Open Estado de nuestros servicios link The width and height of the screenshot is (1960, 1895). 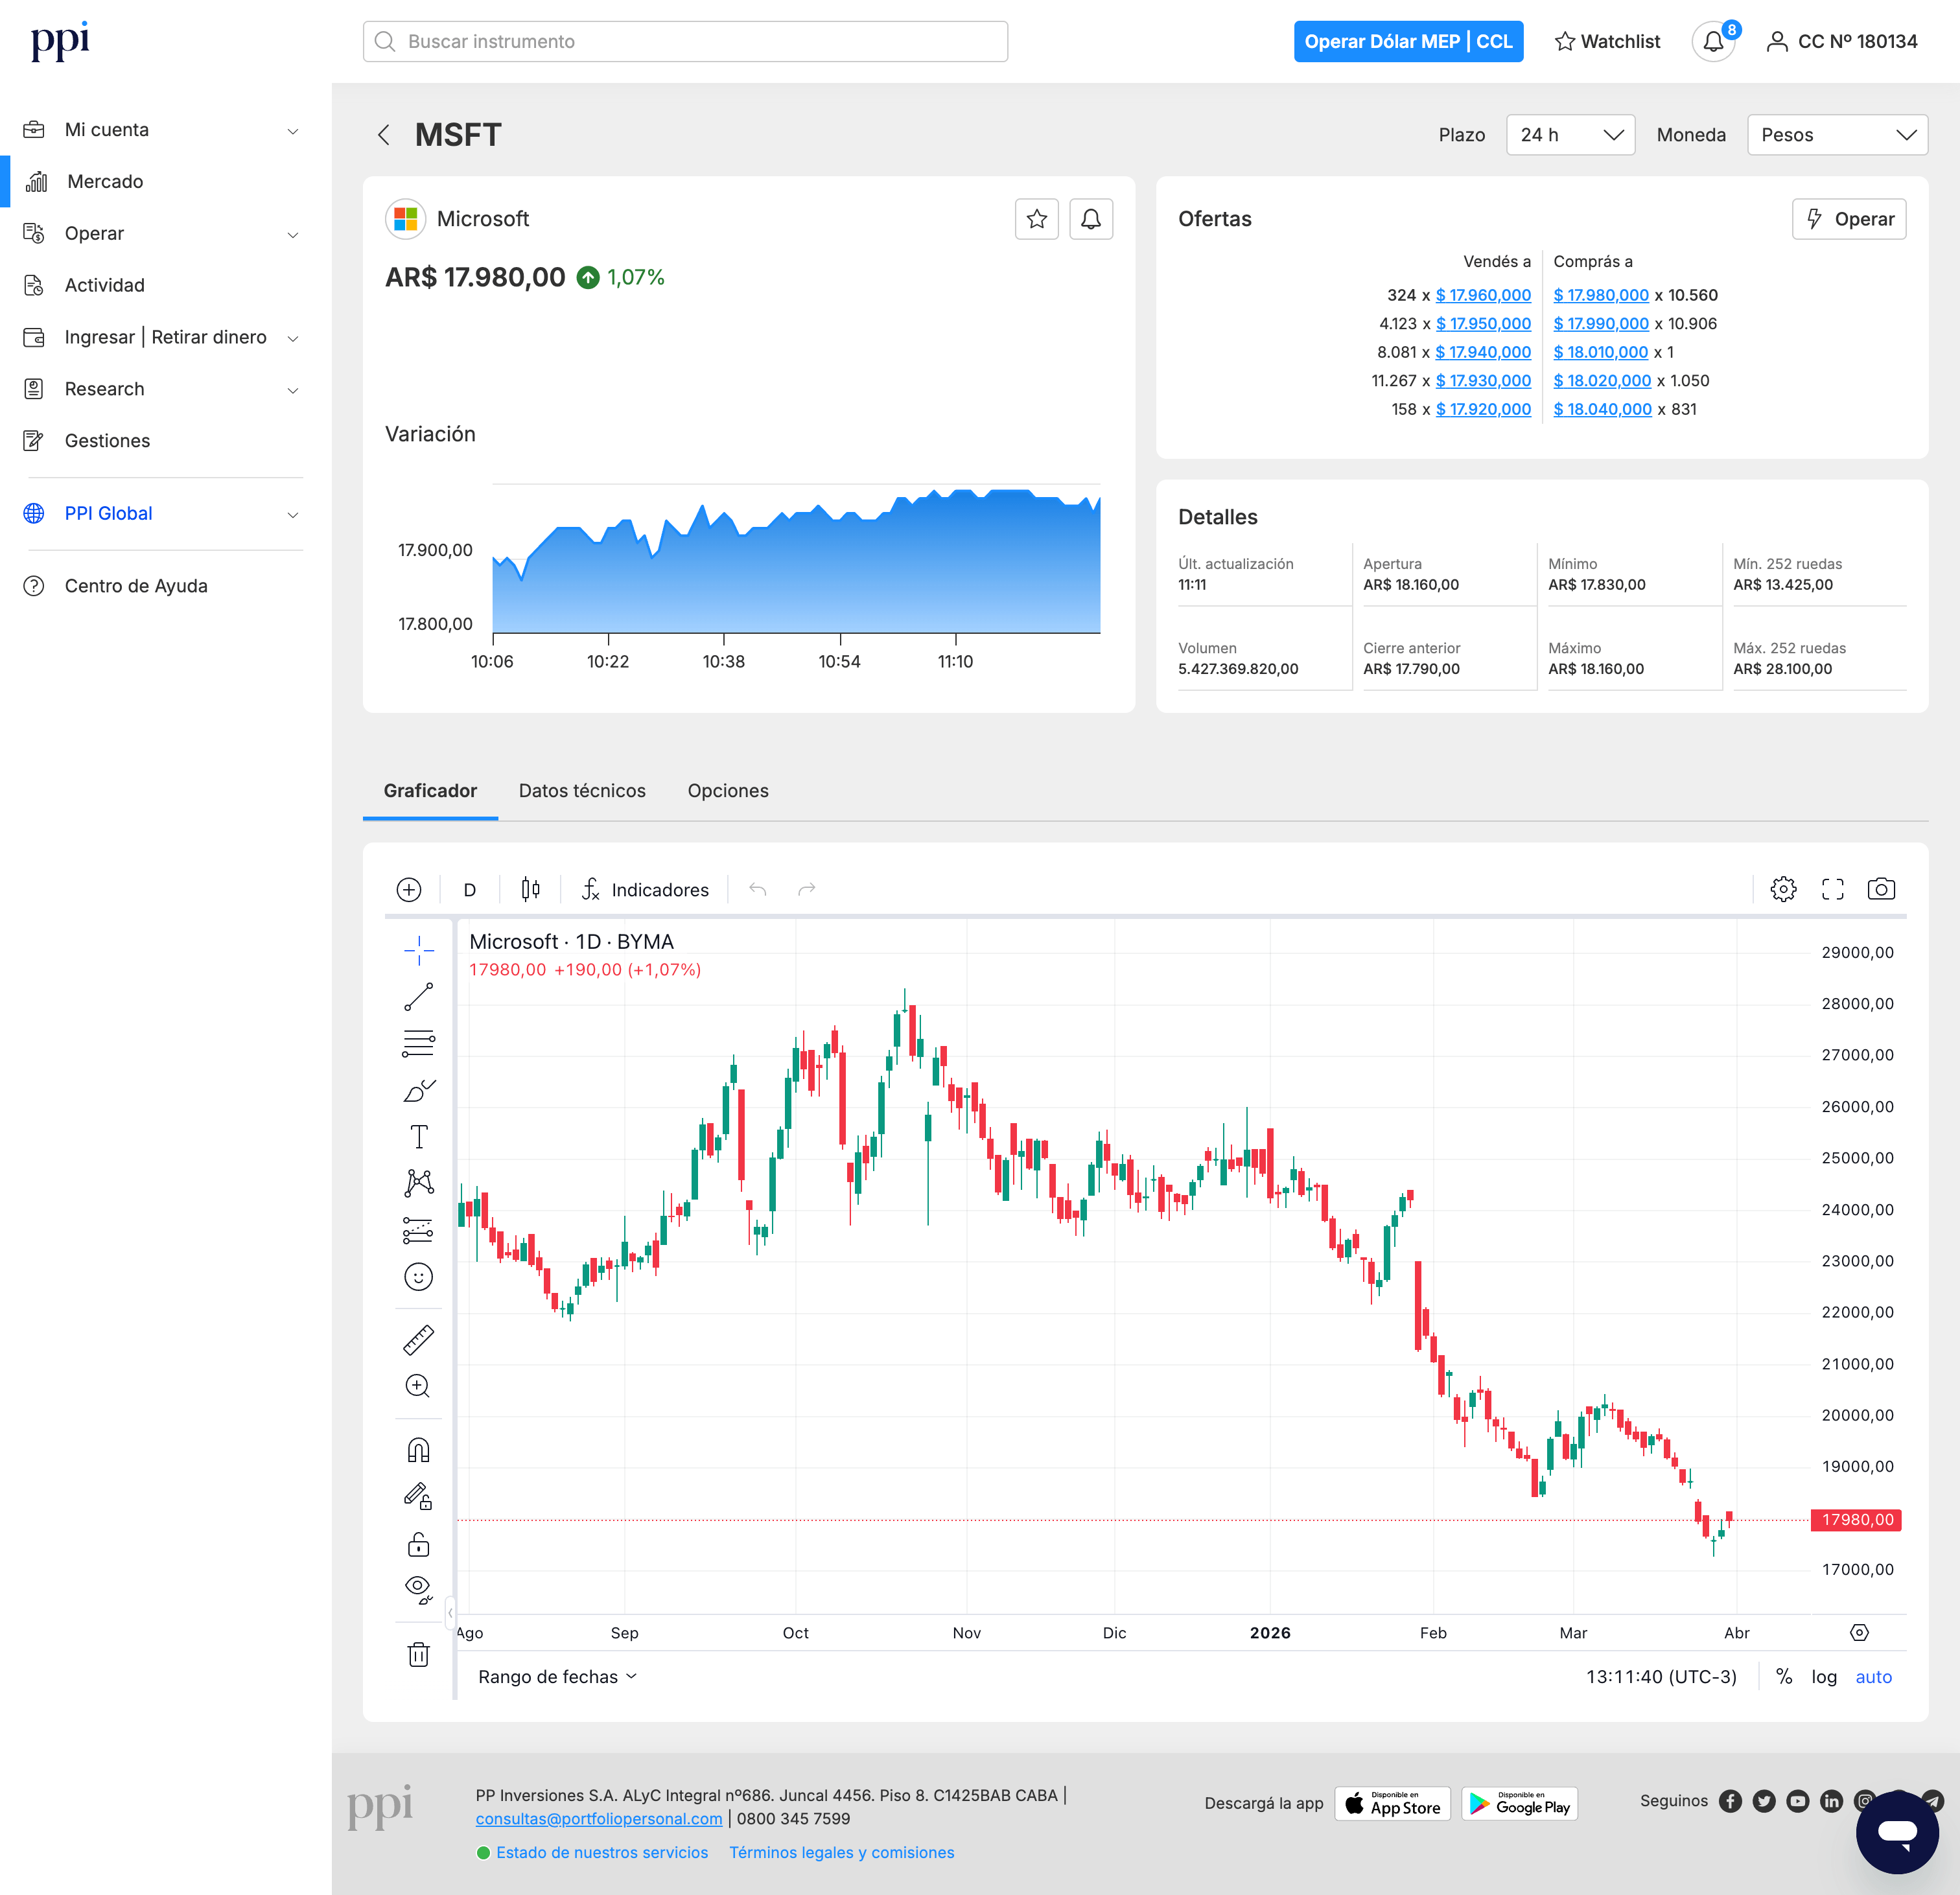pos(602,1853)
